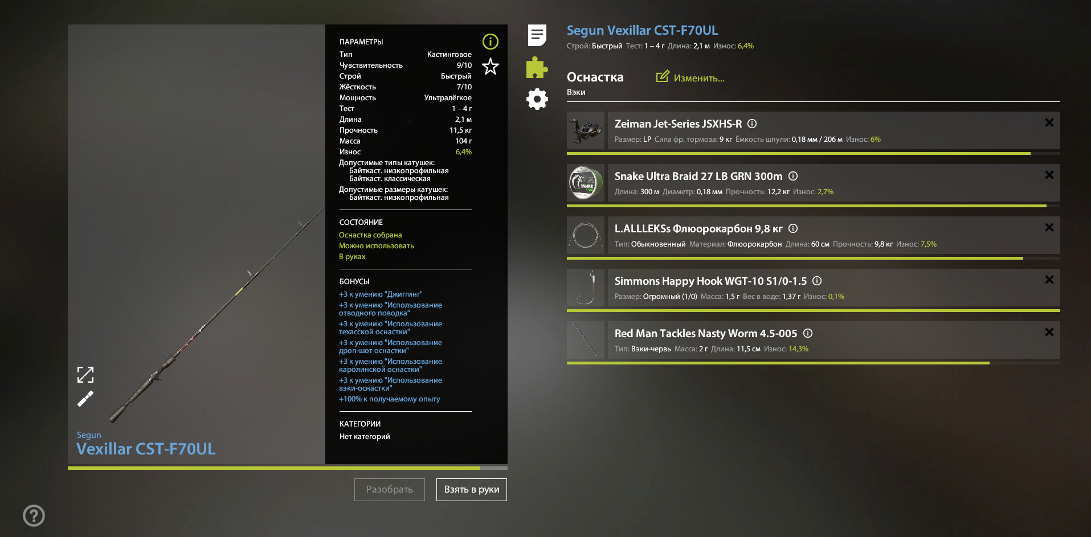The image size is (1091, 537).
Task: Click the Взять в руки button
Action: pyautogui.click(x=471, y=490)
